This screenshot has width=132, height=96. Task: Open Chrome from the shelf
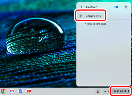[x=3, y=91]
